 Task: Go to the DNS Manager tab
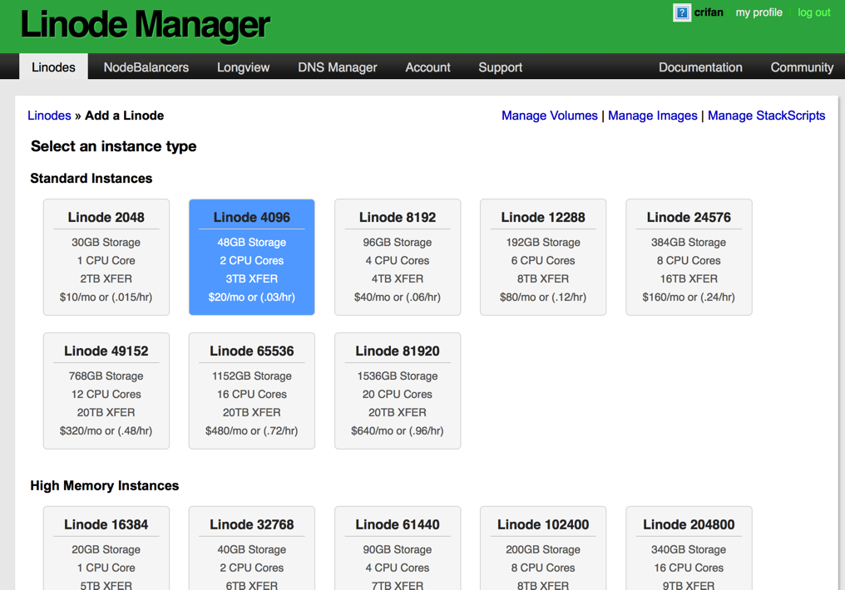coord(338,67)
